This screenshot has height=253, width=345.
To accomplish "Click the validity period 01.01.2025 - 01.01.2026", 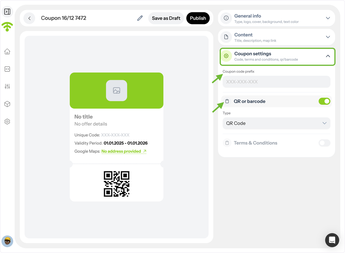I will (x=126, y=143).
